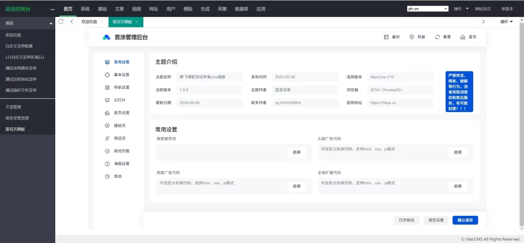Open 自定义菜单配置 in left sidebar
The image size is (524, 243).
19,46
